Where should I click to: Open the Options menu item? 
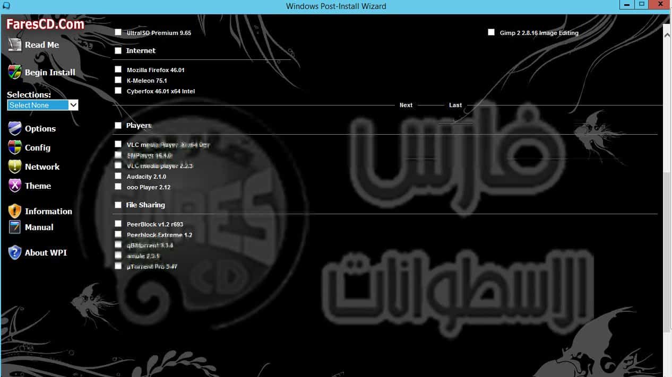[x=40, y=129]
